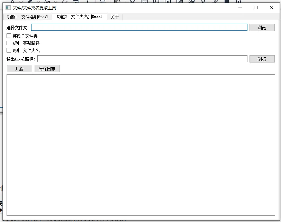
Task: Open the 关于 tab
Action: coord(115,17)
